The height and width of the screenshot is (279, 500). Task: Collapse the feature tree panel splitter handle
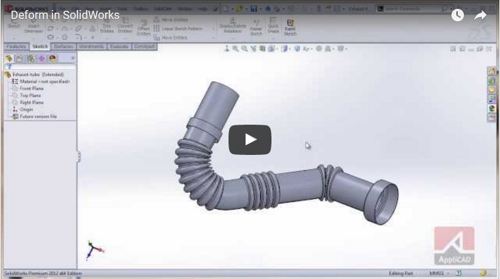78,157
